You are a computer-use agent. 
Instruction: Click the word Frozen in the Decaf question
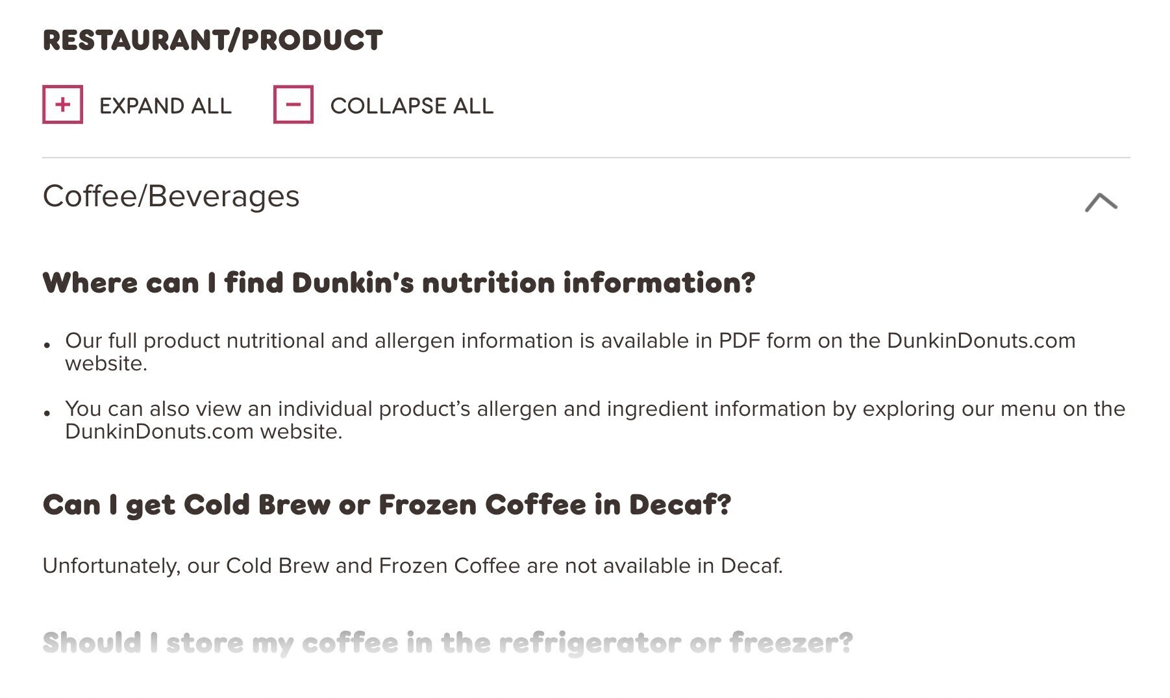pos(428,505)
